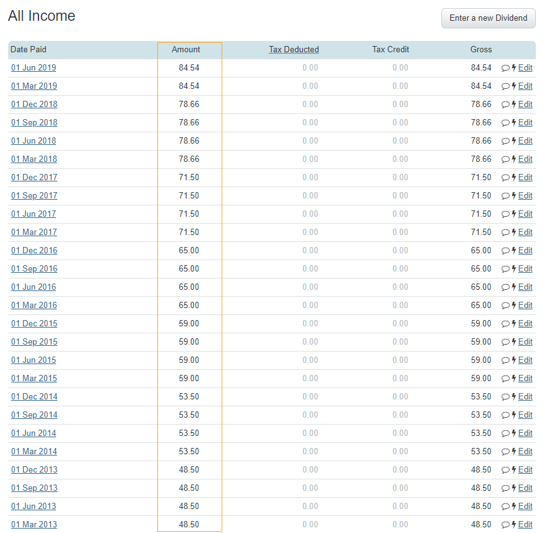Viewport: 544px width, 533px height.
Task: Trigger the lightning quick action for 01 Sep 2018
Action: click(x=513, y=122)
